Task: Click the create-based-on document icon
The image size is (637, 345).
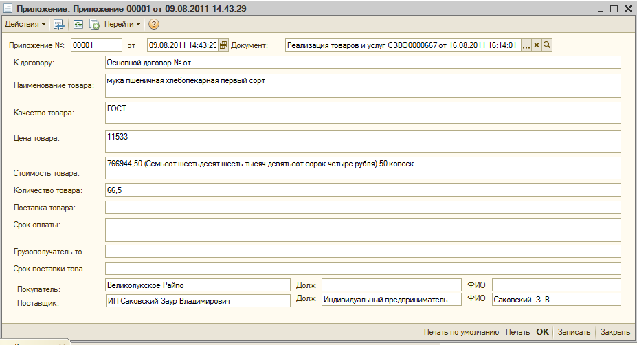Action: click(94, 24)
